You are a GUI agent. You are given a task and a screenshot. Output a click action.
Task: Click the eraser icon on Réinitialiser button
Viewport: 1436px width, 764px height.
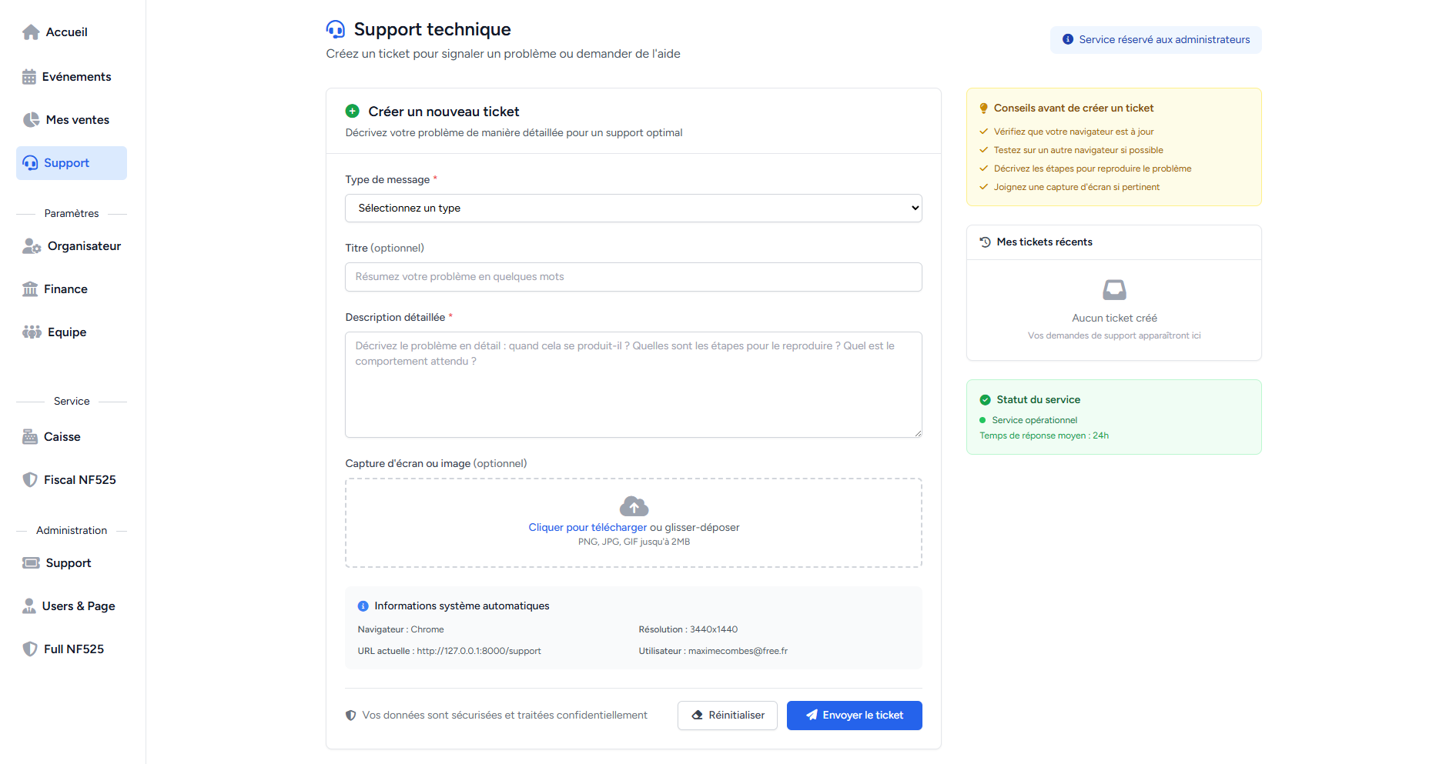pos(698,716)
